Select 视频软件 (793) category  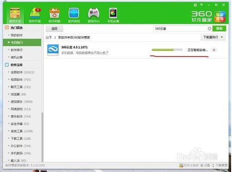pyautogui.click(x=21, y=80)
